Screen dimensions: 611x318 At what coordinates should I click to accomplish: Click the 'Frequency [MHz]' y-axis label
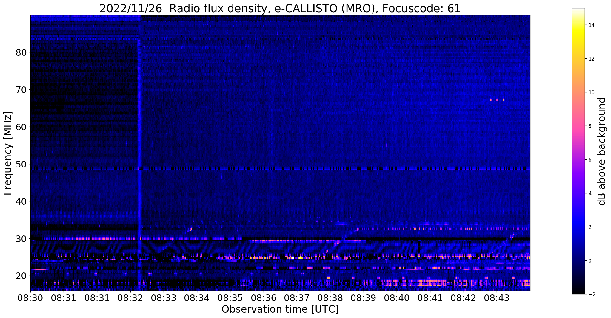8,153
